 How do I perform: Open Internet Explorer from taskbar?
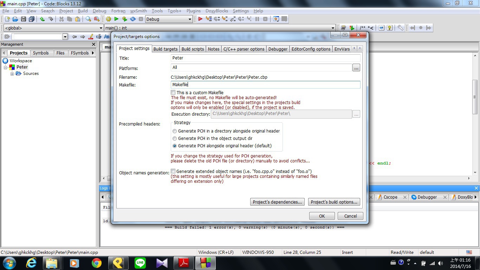[x=32, y=263]
